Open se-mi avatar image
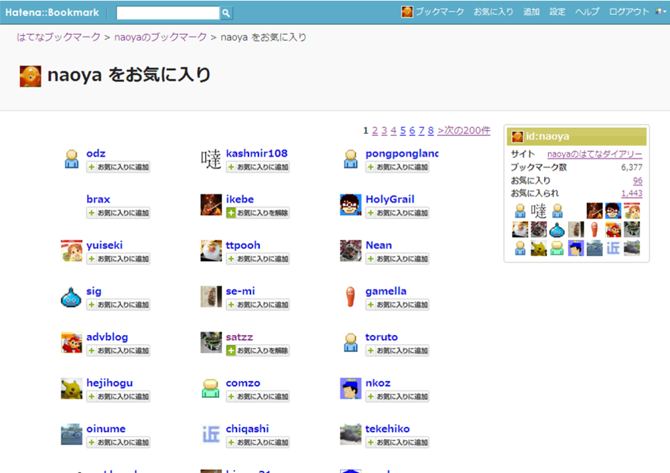This screenshot has width=670, height=473. (x=211, y=297)
